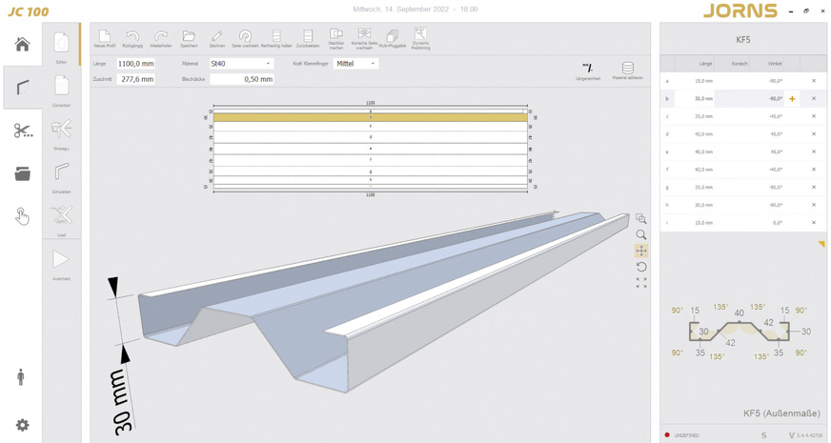Delete segment row c with X
Screen dimensions: 831x443
point(814,116)
